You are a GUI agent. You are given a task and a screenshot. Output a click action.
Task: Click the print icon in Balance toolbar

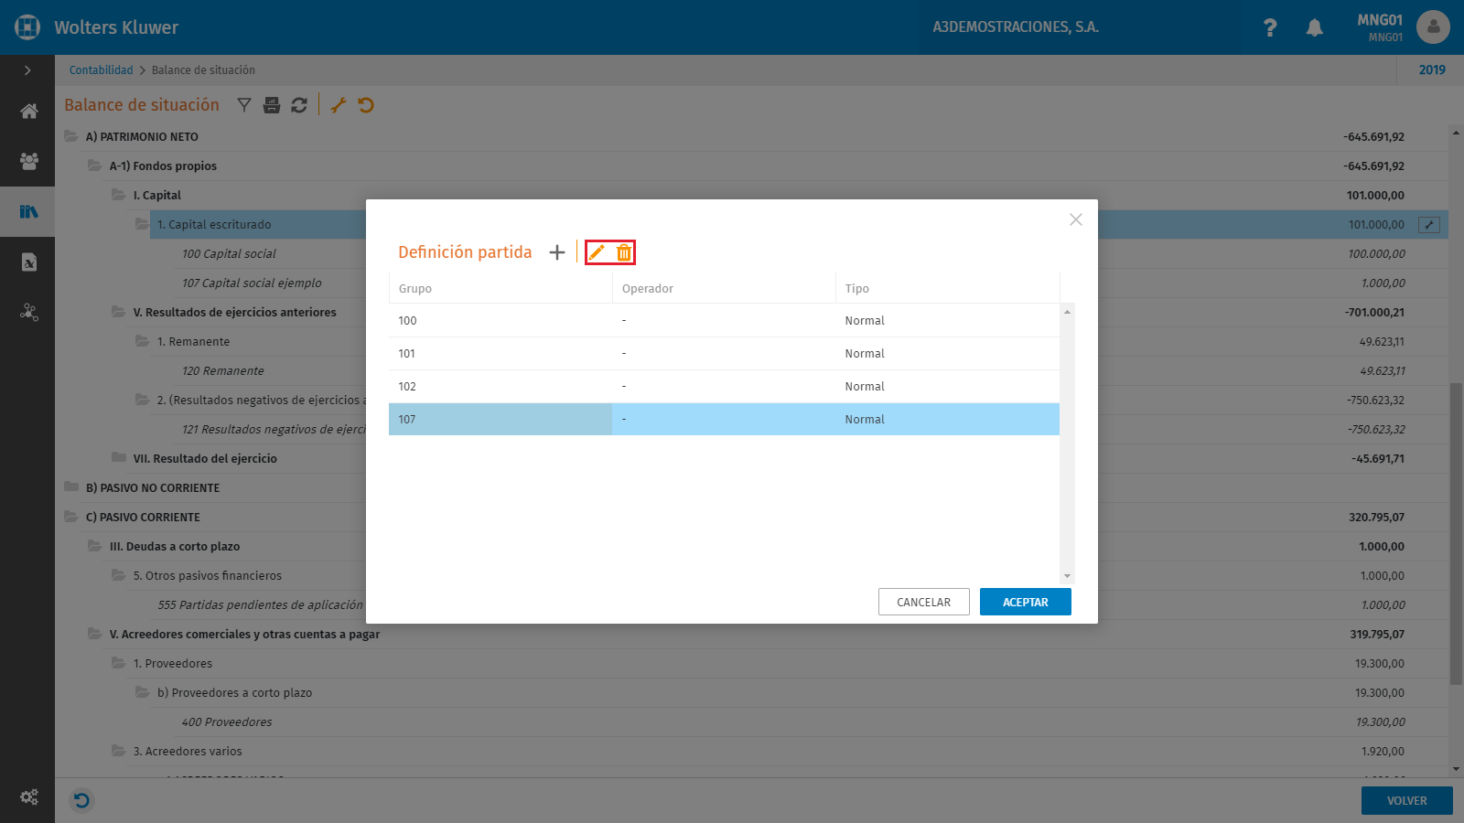(x=272, y=105)
